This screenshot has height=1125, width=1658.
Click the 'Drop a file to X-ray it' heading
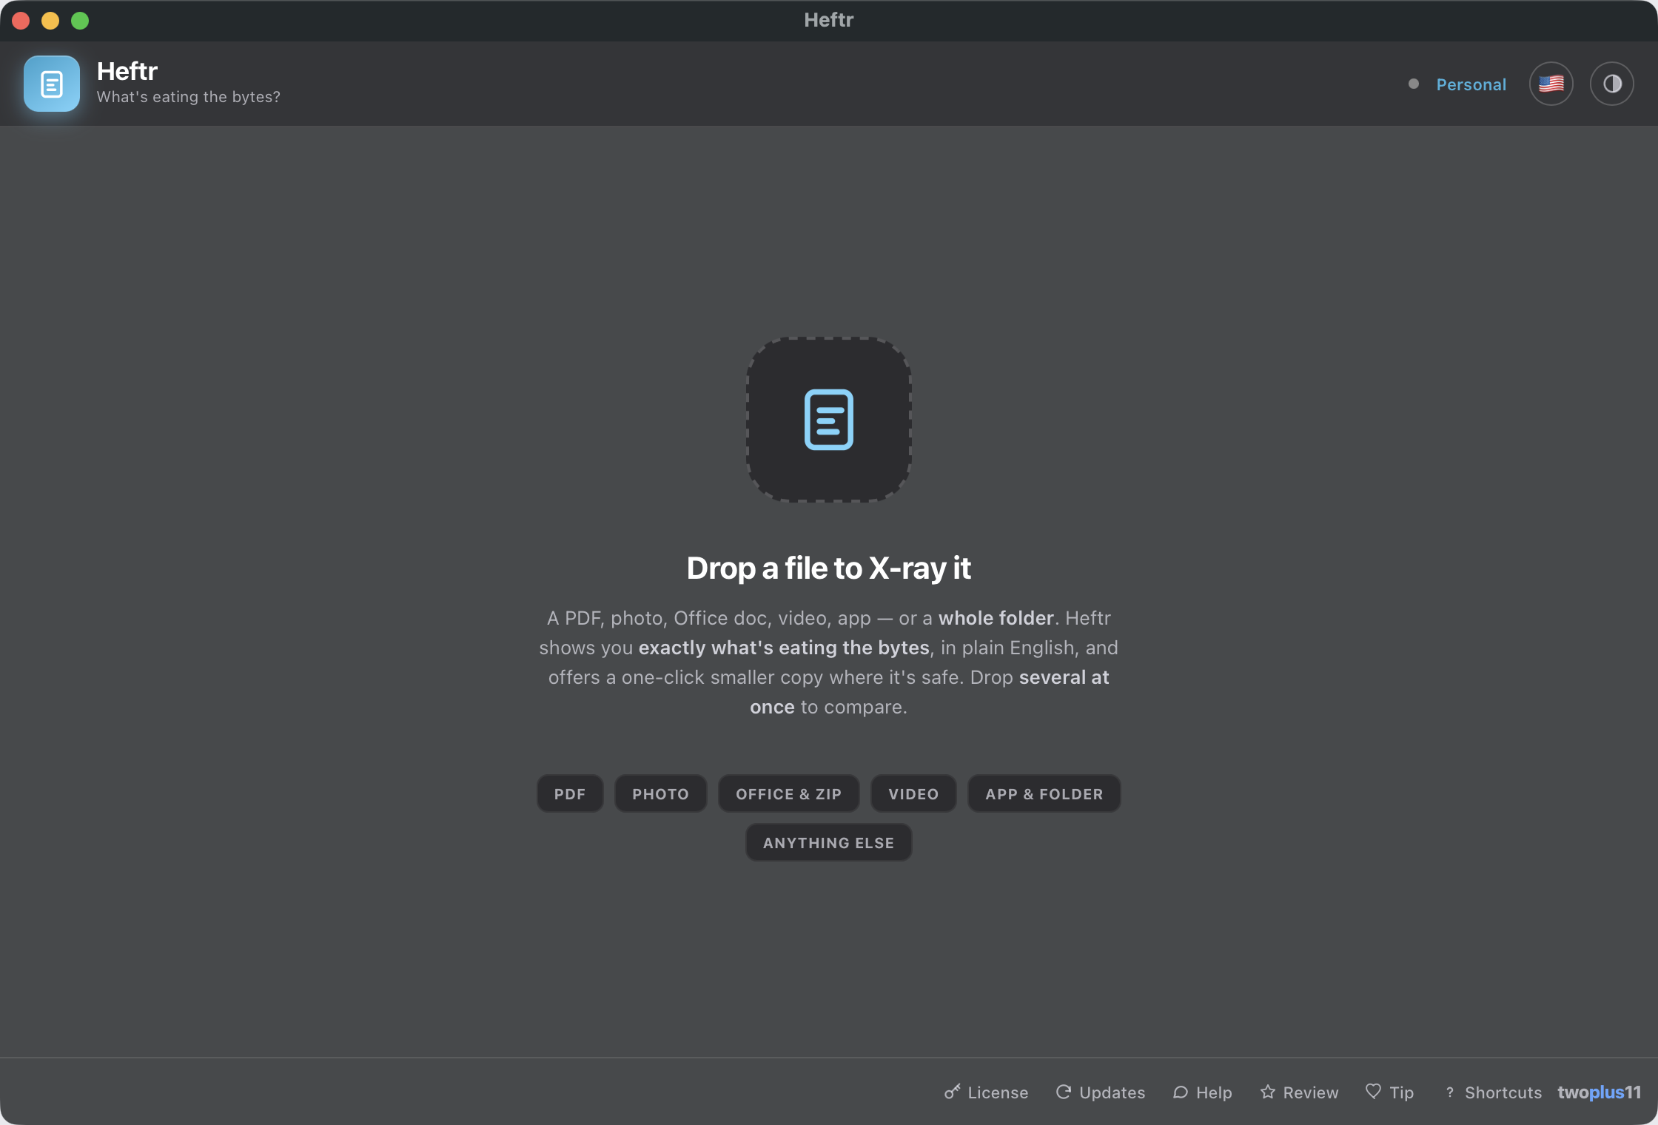(828, 568)
